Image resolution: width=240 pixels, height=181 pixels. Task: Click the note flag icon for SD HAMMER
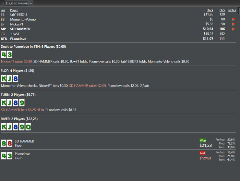pyautogui.click(x=233, y=29)
